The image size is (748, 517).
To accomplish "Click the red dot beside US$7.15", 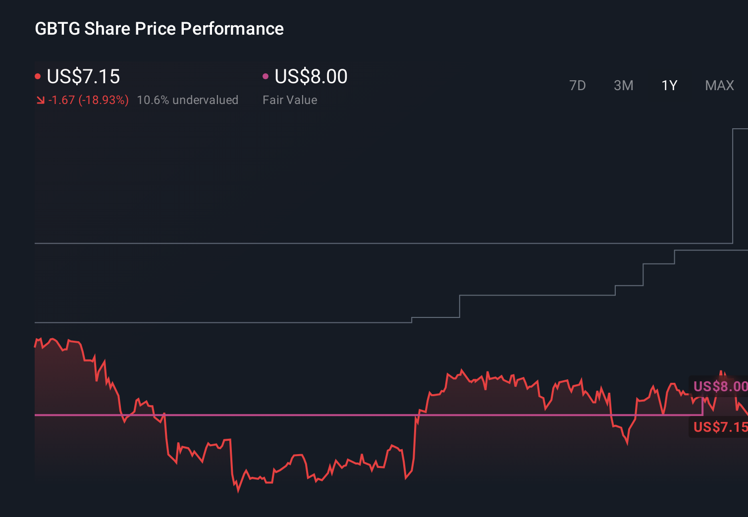I will [x=38, y=76].
